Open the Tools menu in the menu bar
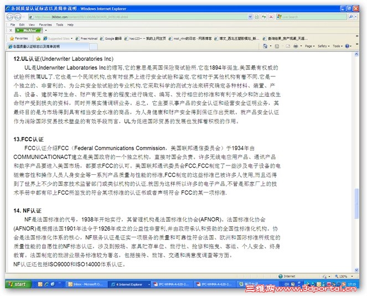Image resolution: width=367 pixels, height=296 pixels. 59,24
